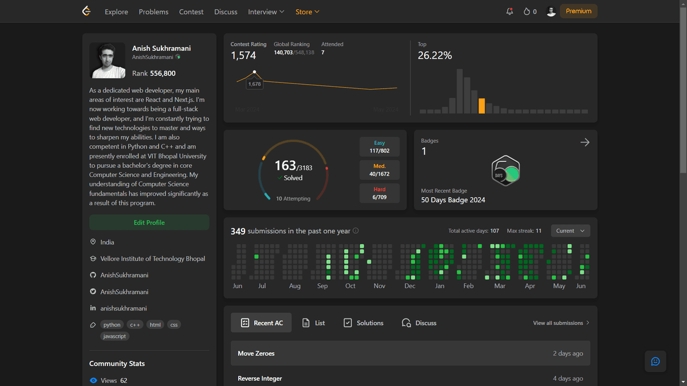
Task: Click the streak fire icon
Action: coord(527,11)
